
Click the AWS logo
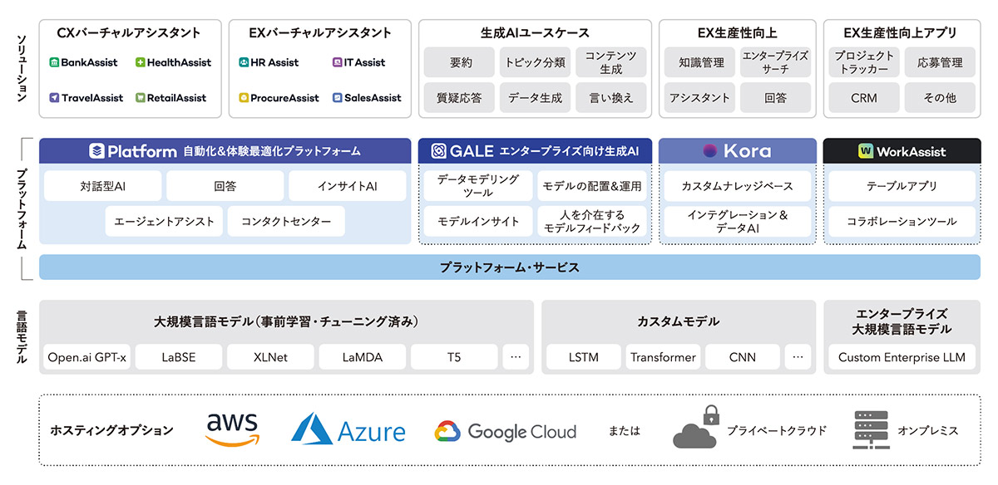[x=233, y=429]
